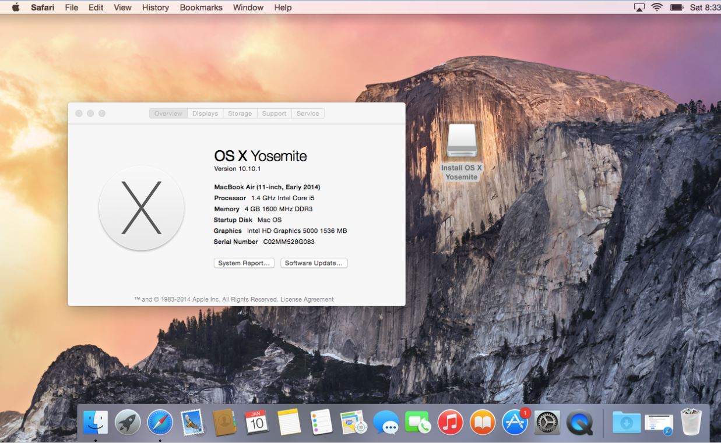The image size is (721, 443).
Task: Open System Preferences gear icon
Action: click(547, 423)
